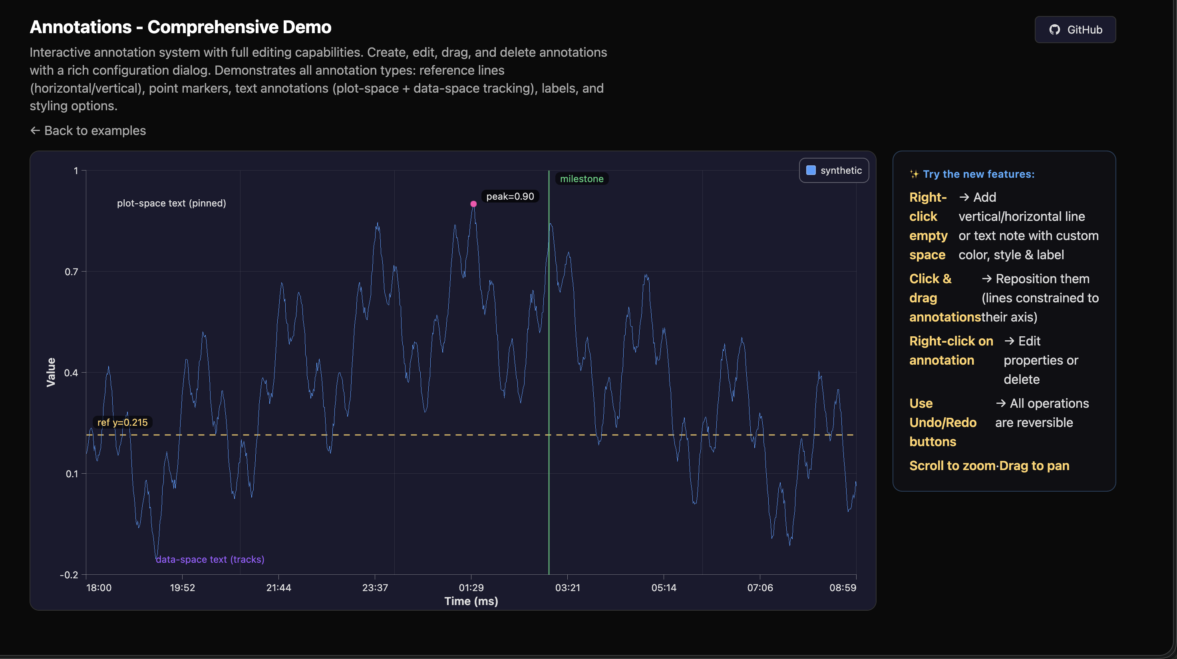Click the plot-space text (pinned) annotation
Screen dimensions: 1177x659
(x=171, y=203)
